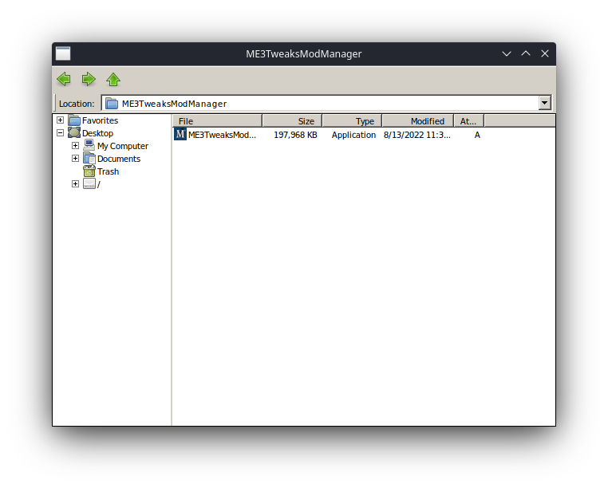The image size is (608, 488).
Task: Click the Application type cell
Action: click(x=353, y=135)
